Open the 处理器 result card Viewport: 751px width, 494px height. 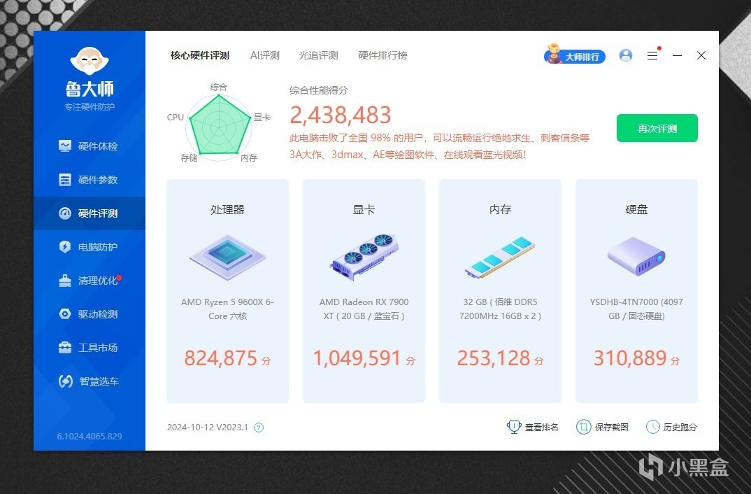coord(227,291)
